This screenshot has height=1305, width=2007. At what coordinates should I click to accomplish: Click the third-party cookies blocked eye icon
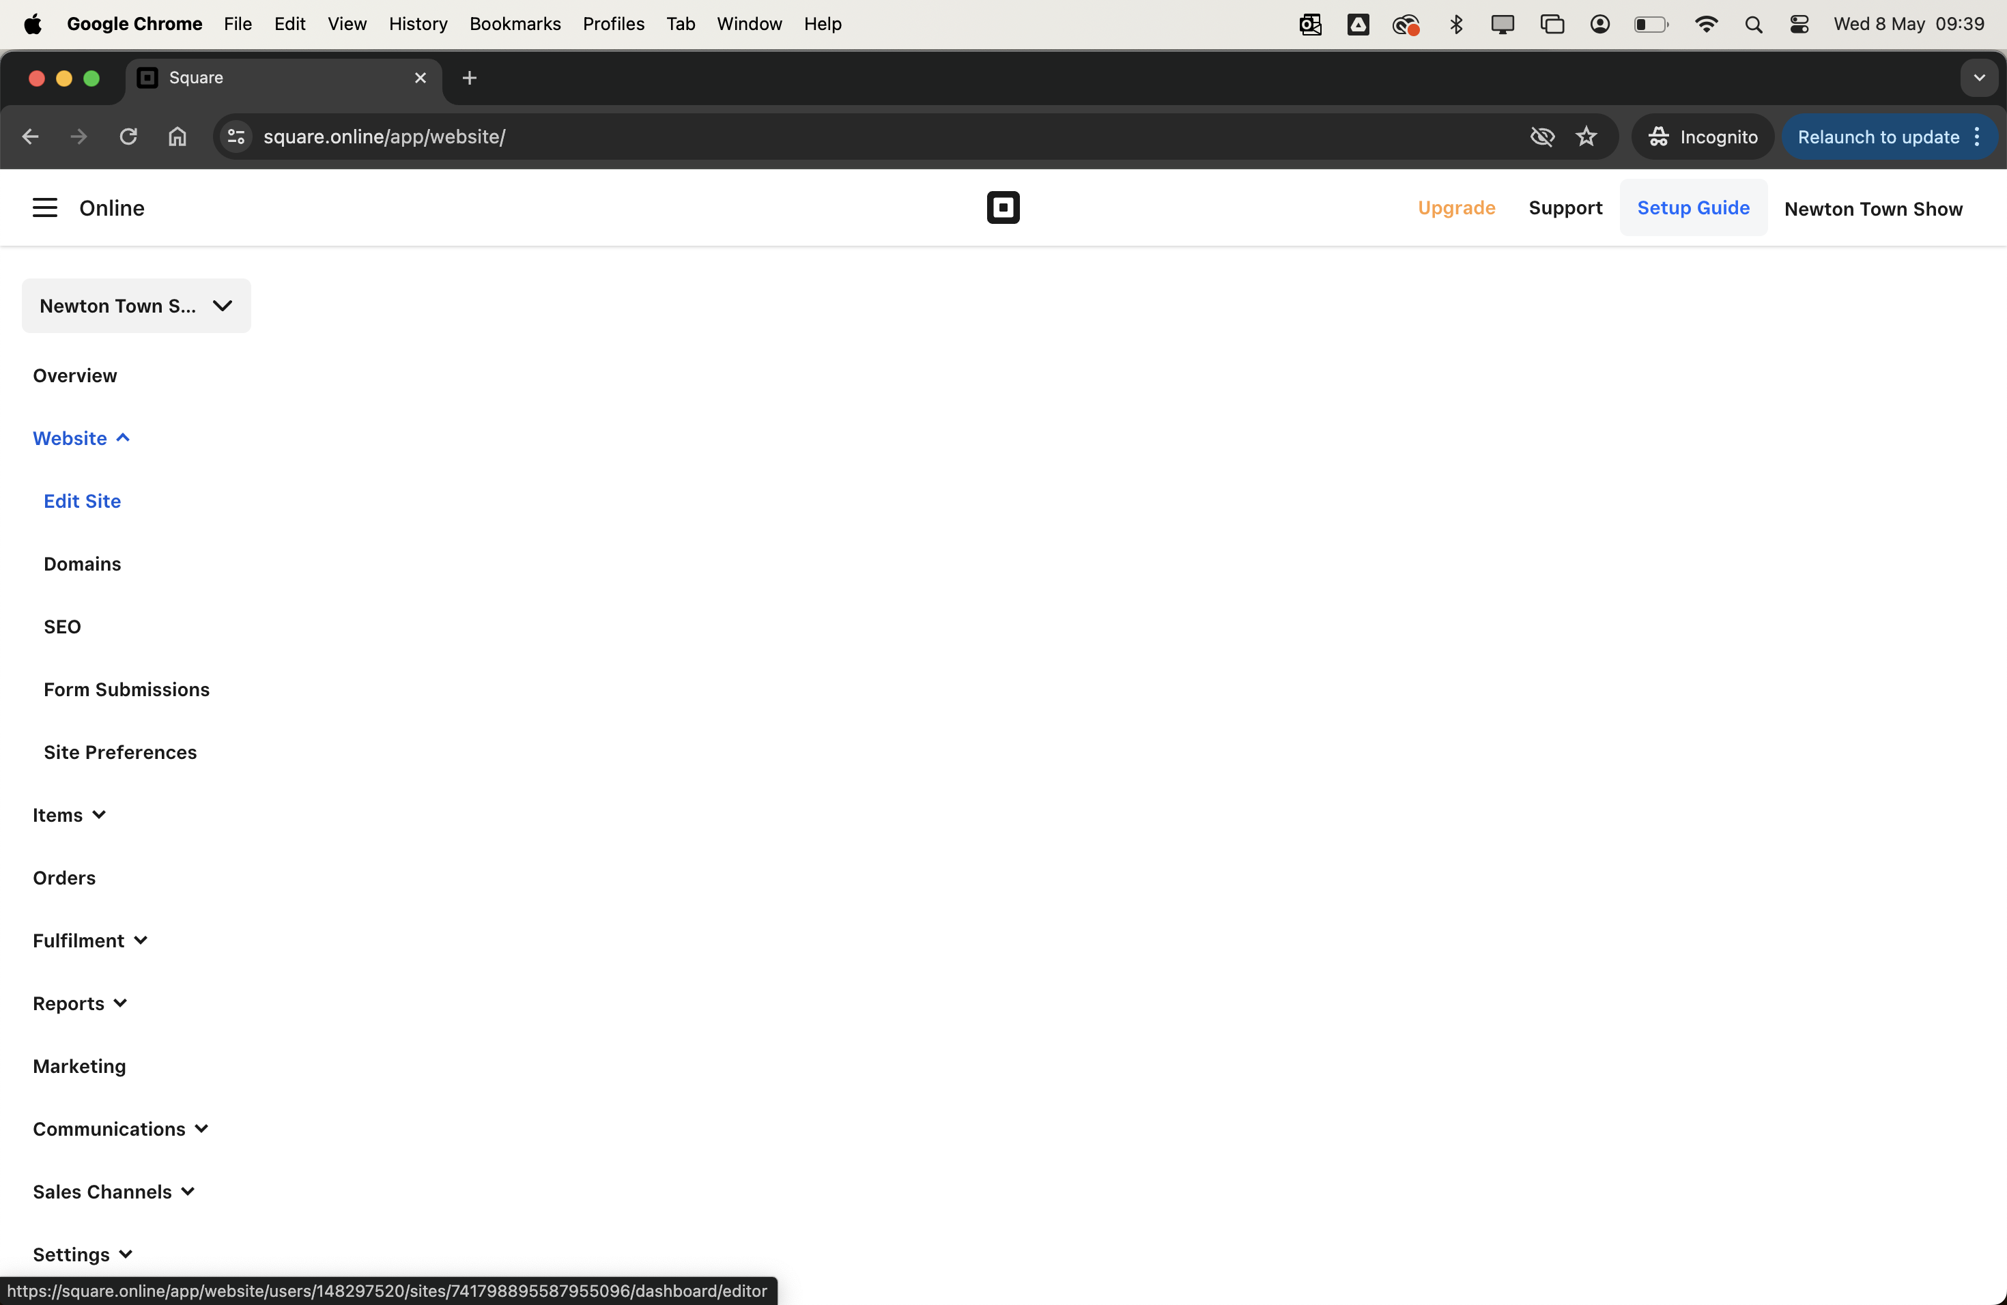[x=1541, y=137]
